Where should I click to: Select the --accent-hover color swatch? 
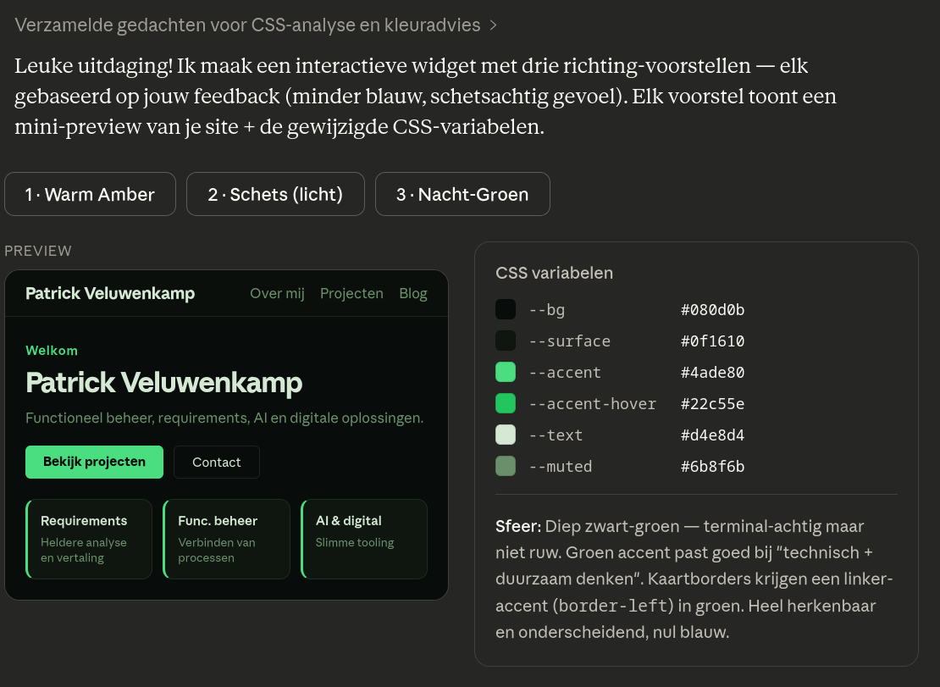pos(506,403)
